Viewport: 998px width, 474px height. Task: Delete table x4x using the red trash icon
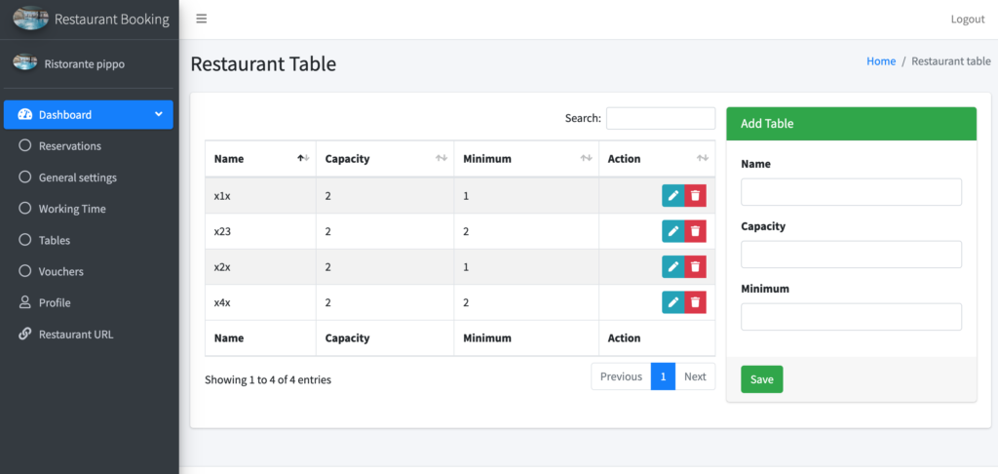tap(695, 302)
